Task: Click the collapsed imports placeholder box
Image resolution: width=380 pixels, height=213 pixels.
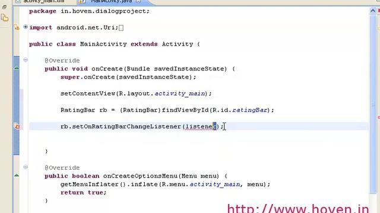Action: [x=121, y=28]
